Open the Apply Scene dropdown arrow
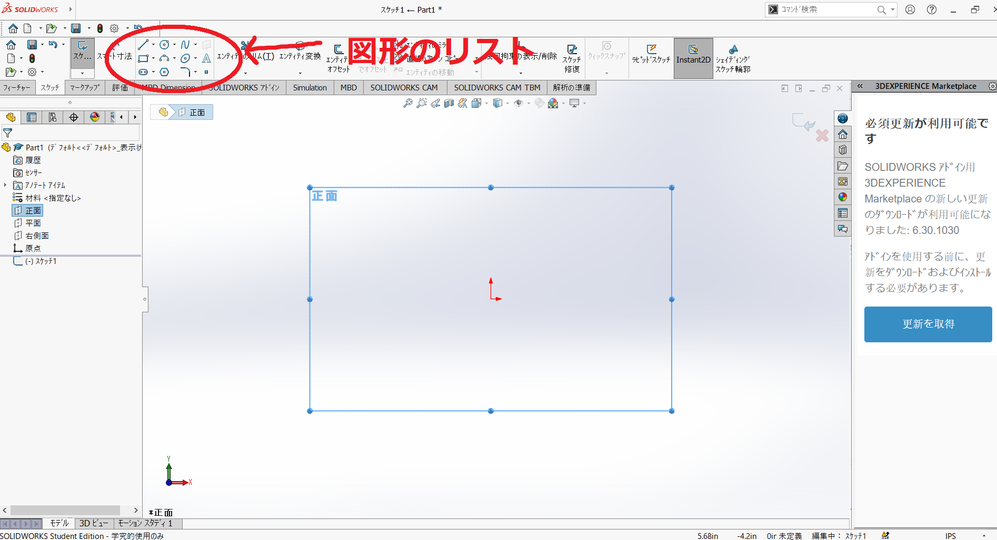Viewport: 997px width, 540px height. click(x=563, y=104)
